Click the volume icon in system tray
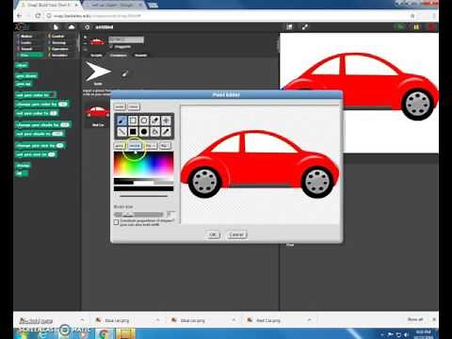 coord(406,334)
